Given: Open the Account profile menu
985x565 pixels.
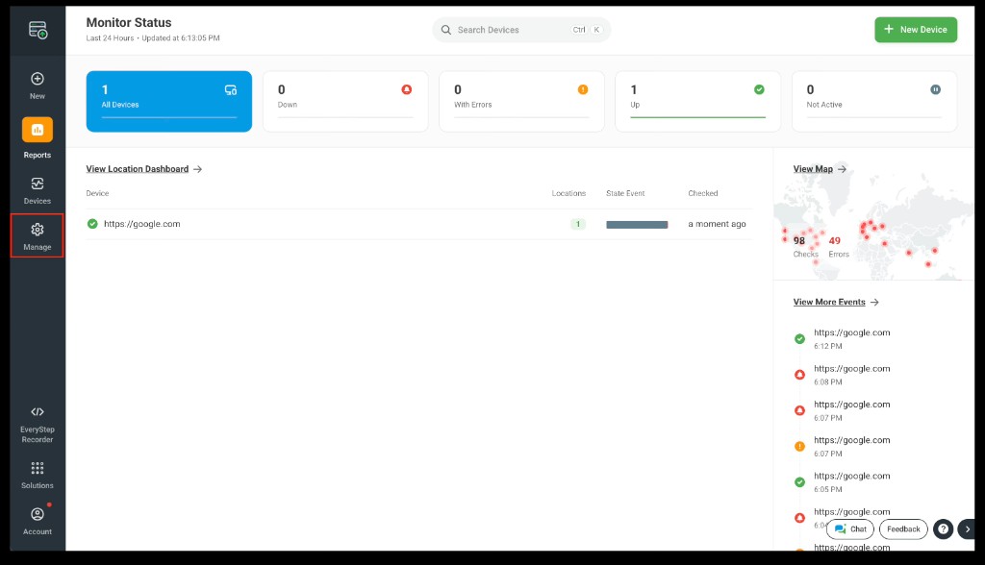Looking at the screenshot, I should click(x=38, y=520).
